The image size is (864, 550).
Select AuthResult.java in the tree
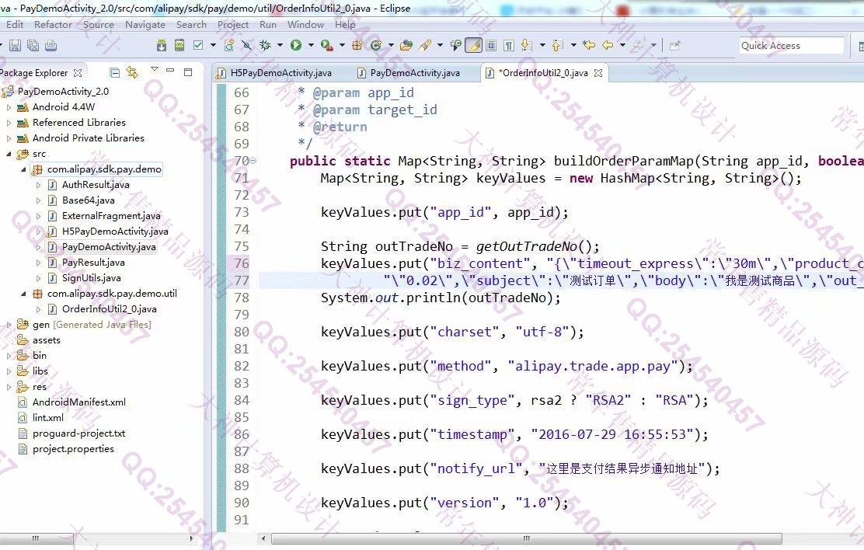pyautogui.click(x=96, y=185)
